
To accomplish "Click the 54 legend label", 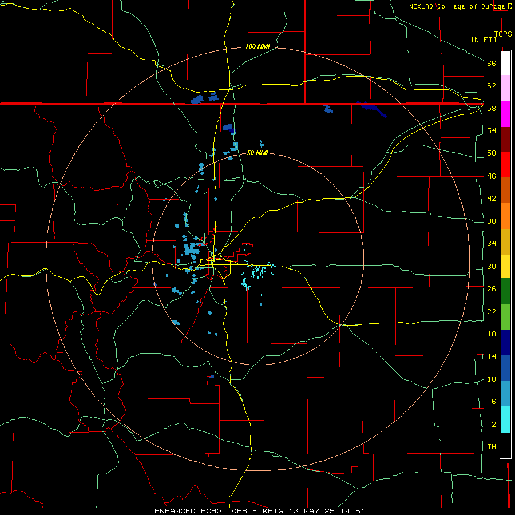I will click(492, 130).
